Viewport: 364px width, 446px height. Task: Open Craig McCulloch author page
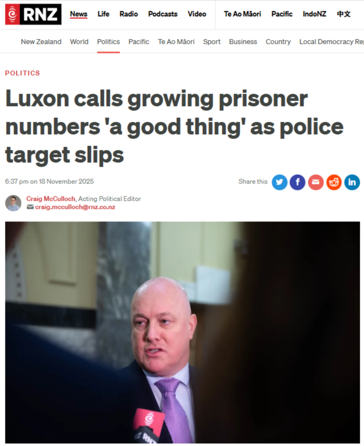click(51, 199)
